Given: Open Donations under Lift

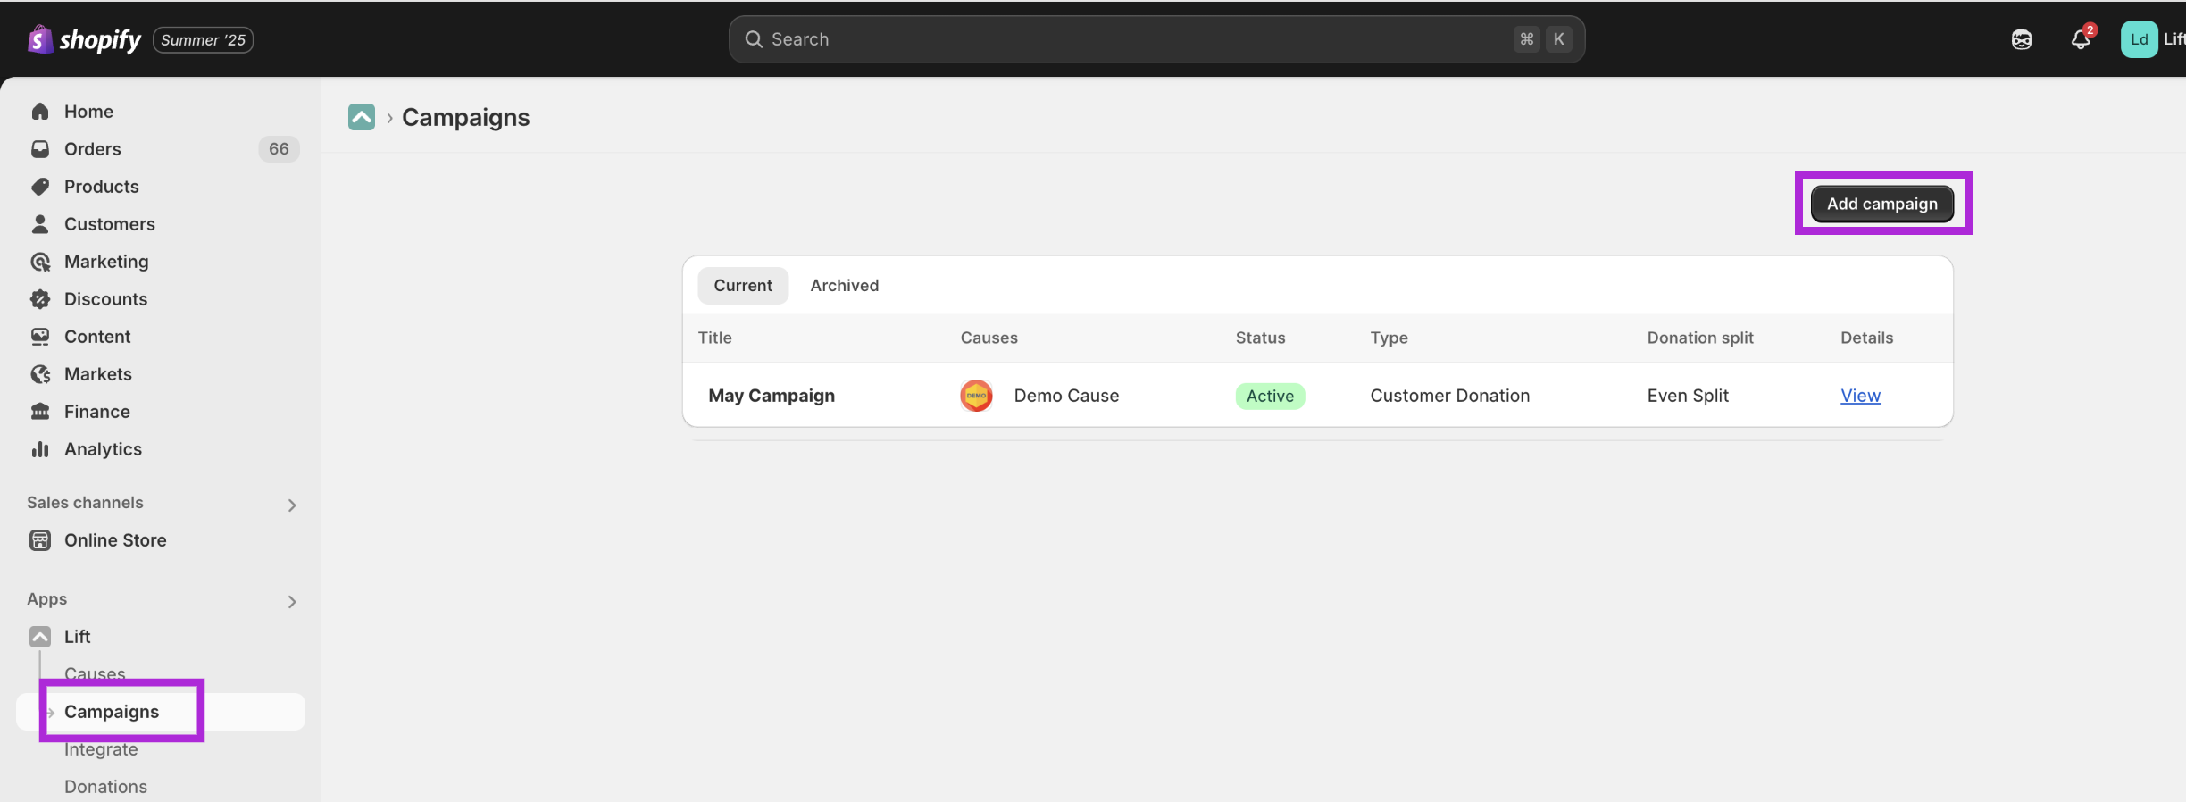Looking at the screenshot, I should (x=105, y=787).
